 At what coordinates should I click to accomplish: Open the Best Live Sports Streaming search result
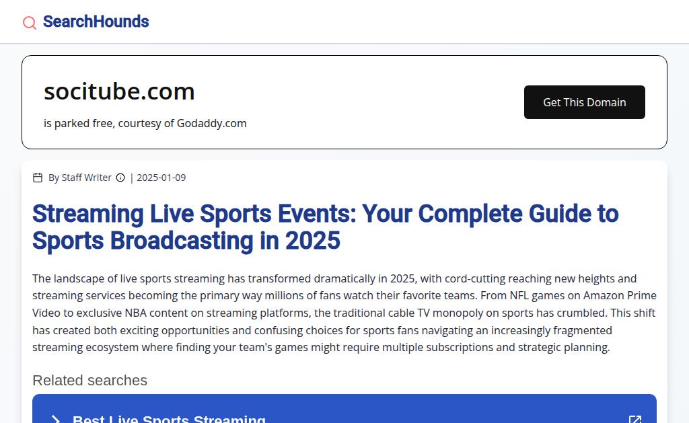pyautogui.click(x=344, y=409)
